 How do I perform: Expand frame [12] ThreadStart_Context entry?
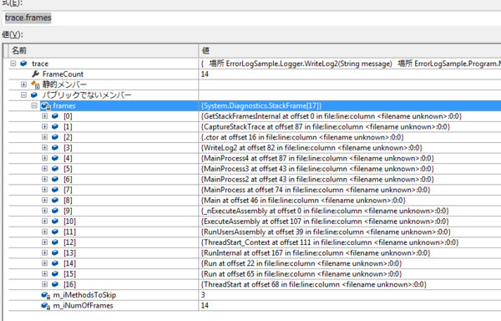(x=45, y=242)
